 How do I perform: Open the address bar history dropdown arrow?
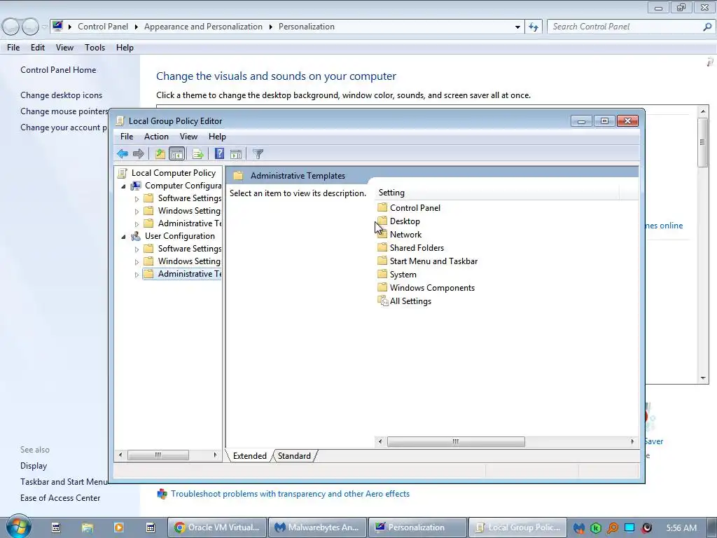pyautogui.click(x=517, y=27)
